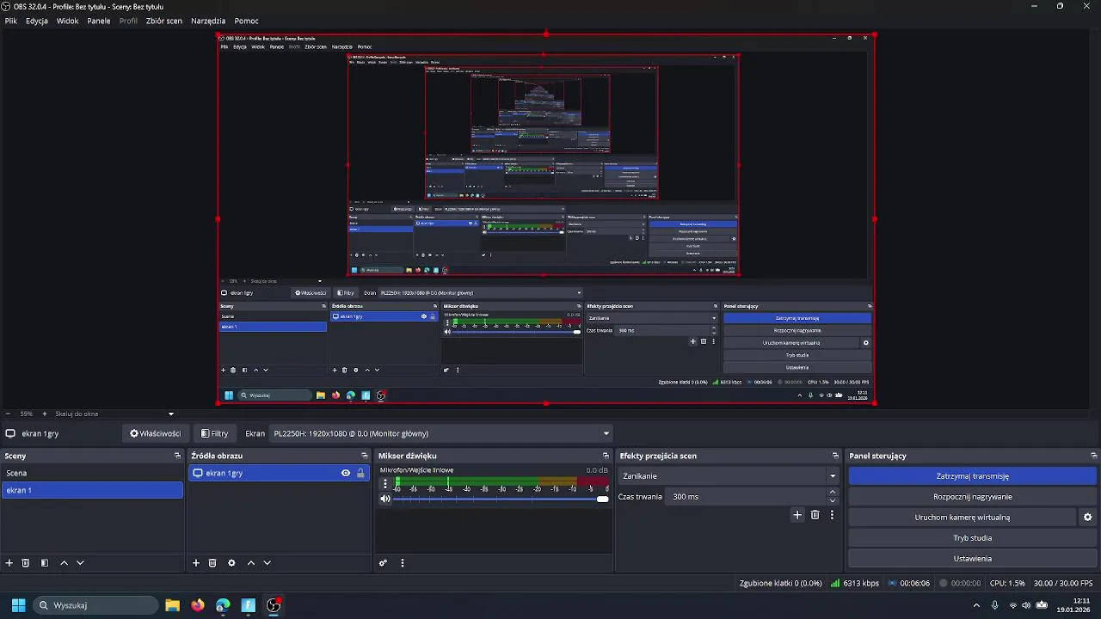Screen dimensions: 1101x619
Task: Delete selected source in Źródła obrazu dock
Action: tap(212, 563)
